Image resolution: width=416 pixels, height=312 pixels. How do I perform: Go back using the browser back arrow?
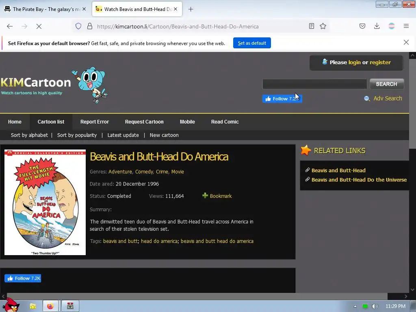(10, 26)
